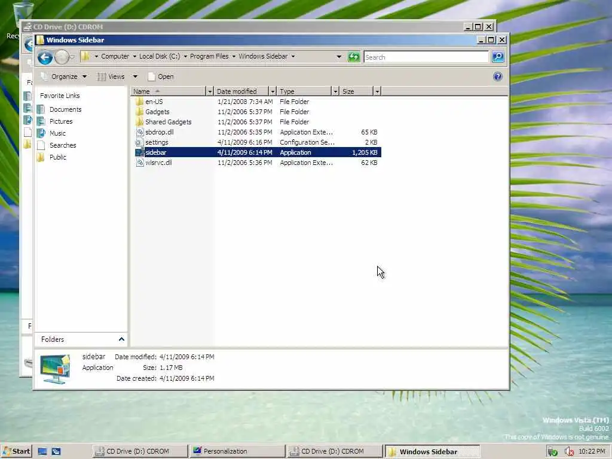Screen dimensions: 612x459
Task: Open the Type column filter dropdown
Action: tap(335, 91)
